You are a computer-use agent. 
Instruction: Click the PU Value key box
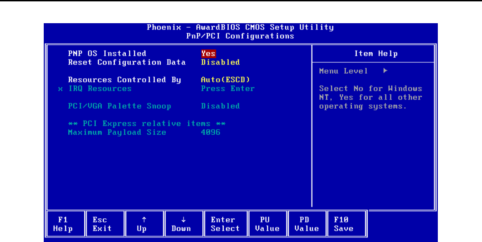pyautogui.click(x=267, y=224)
